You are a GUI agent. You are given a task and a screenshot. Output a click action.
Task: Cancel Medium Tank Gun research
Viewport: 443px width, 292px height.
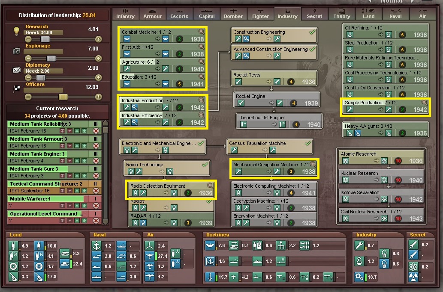pos(96,176)
